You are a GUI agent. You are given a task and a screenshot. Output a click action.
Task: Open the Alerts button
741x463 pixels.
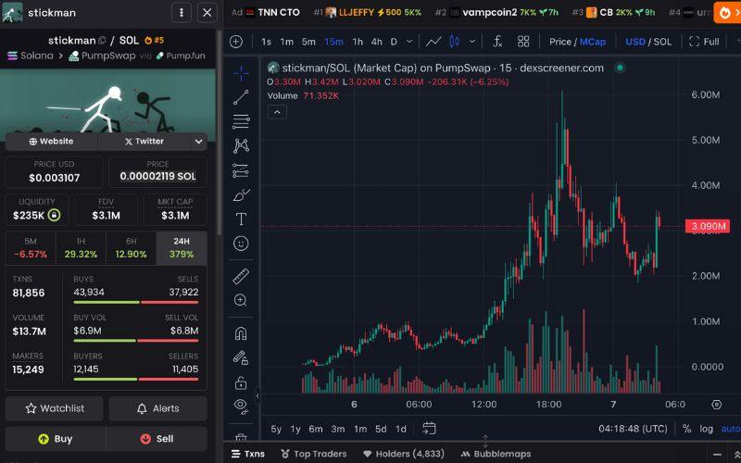[x=157, y=408]
